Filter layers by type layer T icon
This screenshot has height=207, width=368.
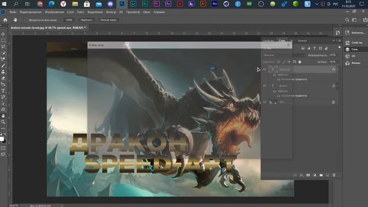[315, 48]
